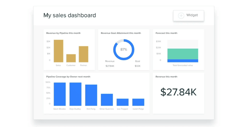Select the Partner bar in Revenue by Pipeline
248x127 pixels.
coord(84,54)
